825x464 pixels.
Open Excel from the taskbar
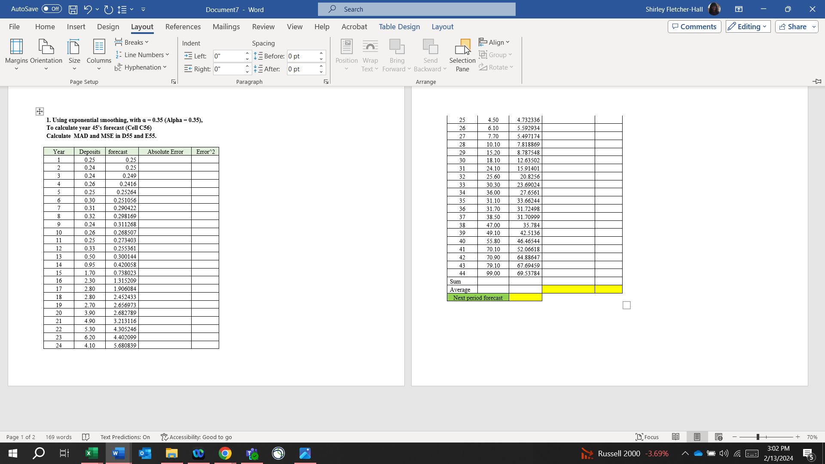click(x=92, y=453)
